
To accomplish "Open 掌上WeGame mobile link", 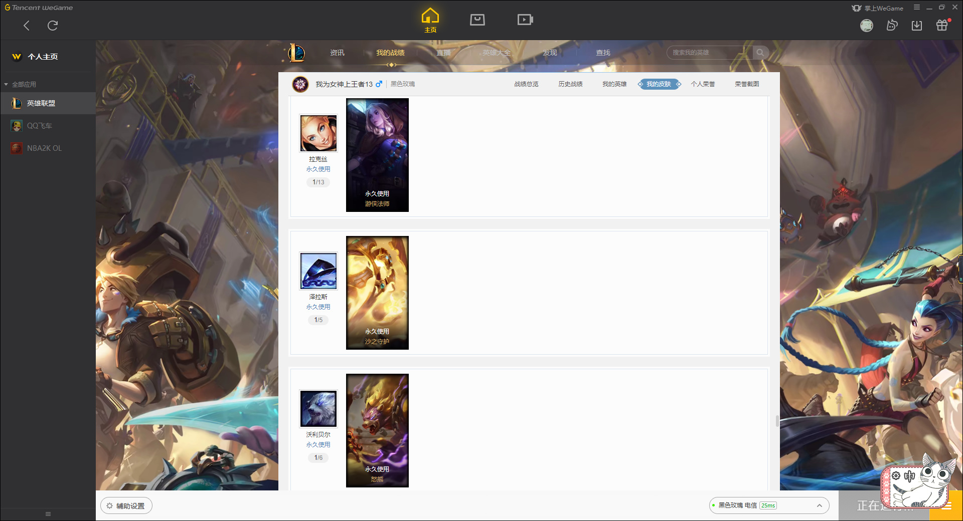I will [x=877, y=8].
